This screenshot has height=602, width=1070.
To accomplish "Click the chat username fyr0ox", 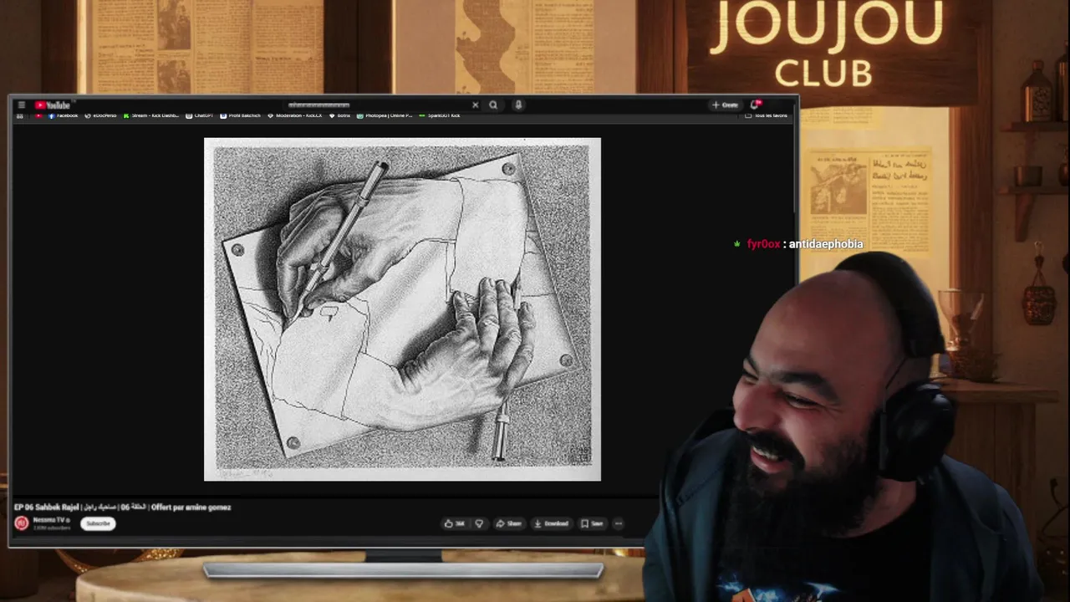I will (763, 244).
